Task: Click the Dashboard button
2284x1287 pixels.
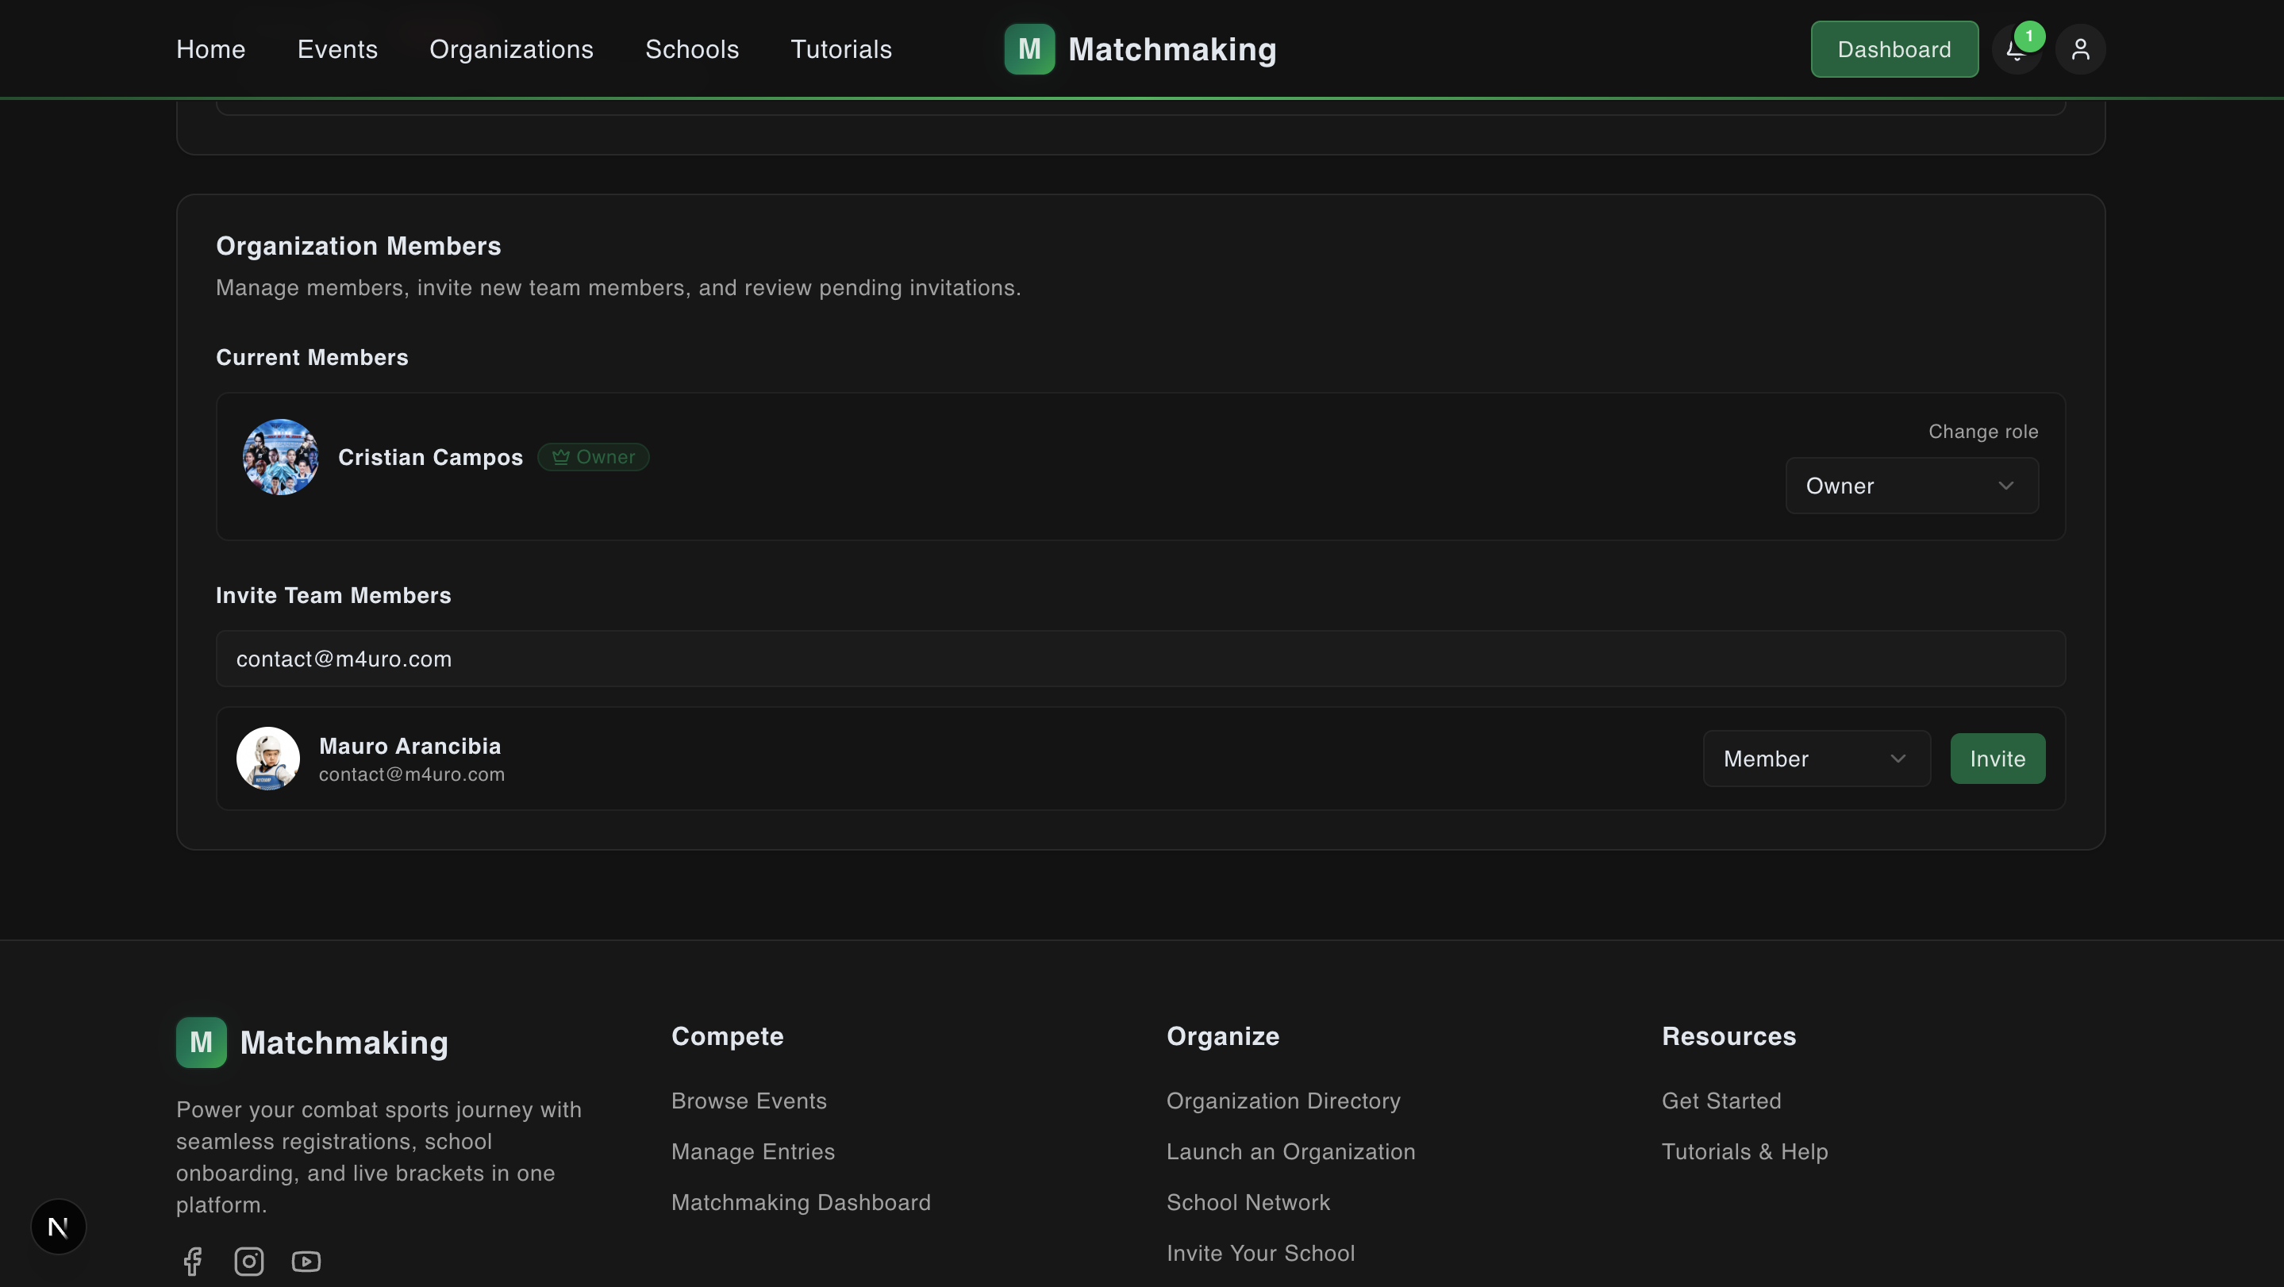Action: click(1894, 50)
